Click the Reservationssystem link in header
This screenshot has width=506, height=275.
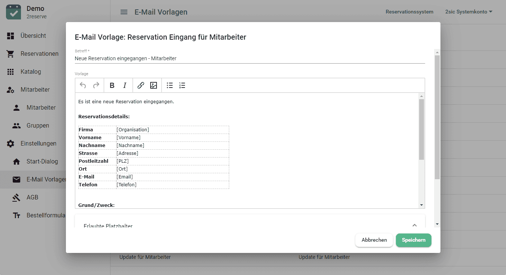click(409, 12)
